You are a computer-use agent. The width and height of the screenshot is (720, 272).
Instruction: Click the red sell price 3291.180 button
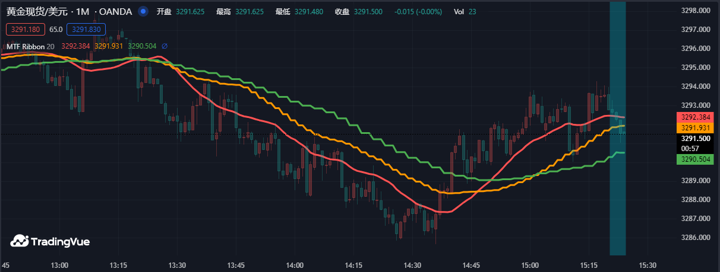(x=25, y=29)
